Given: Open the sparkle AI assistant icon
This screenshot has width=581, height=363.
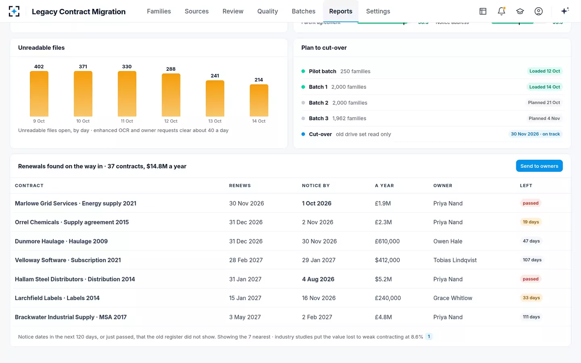Looking at the screenshot, I should coord(565,11).
